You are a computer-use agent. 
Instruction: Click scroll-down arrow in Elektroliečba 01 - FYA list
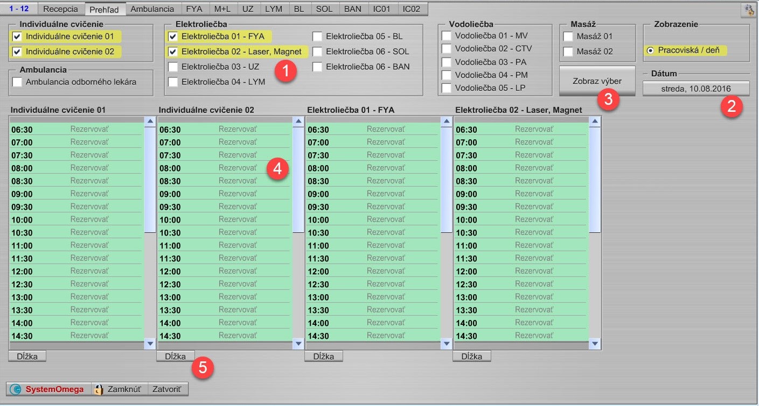[x=446, y=344]
